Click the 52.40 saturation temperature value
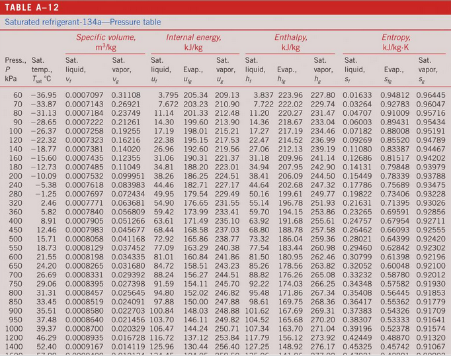451x356 pixels. tap(46, 347)
